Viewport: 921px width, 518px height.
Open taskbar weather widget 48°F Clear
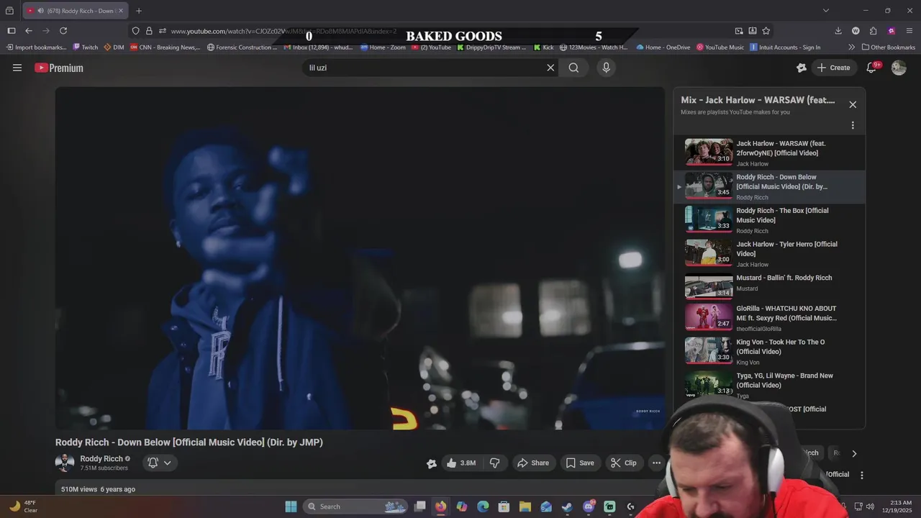(23, 506)
